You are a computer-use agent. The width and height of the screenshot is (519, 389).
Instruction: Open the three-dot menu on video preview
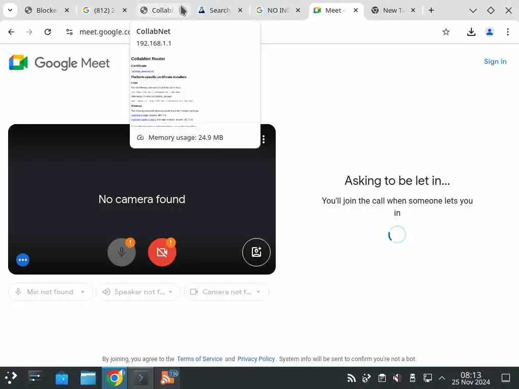point(264,139)
